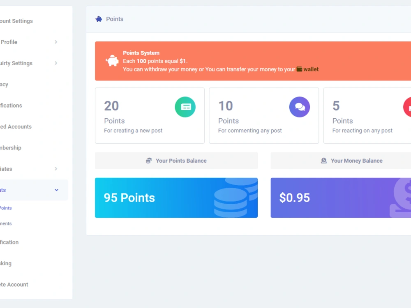Click the Your Money Balance header
The image size is (411, 308).
pyautogui.click(x=341, y=161)
